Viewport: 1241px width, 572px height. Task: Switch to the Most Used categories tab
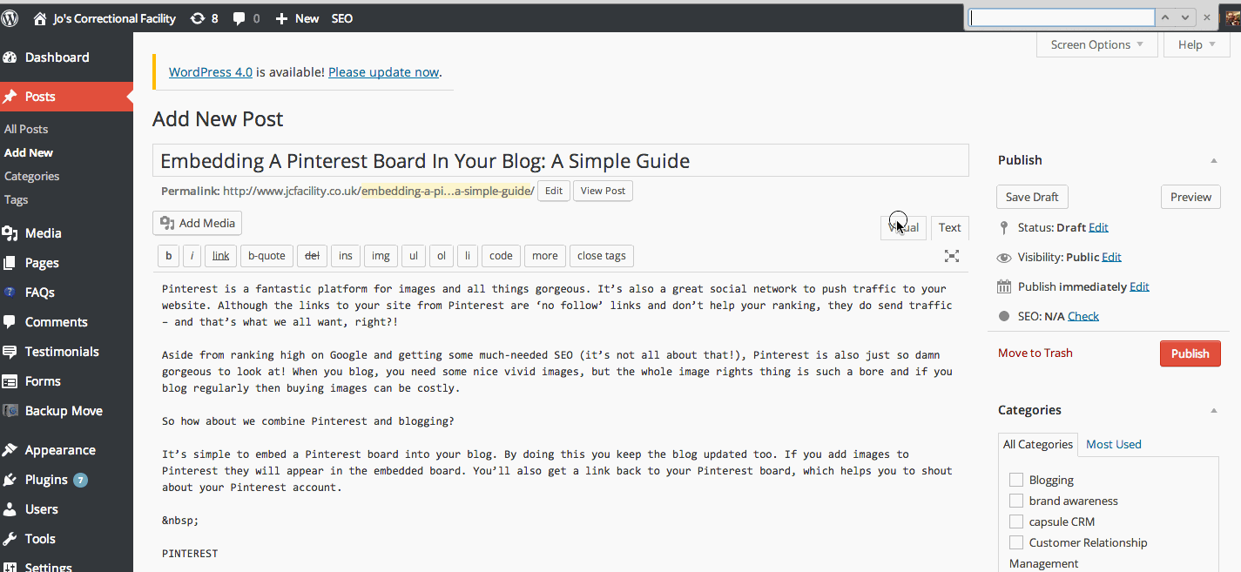point(1113,444)
